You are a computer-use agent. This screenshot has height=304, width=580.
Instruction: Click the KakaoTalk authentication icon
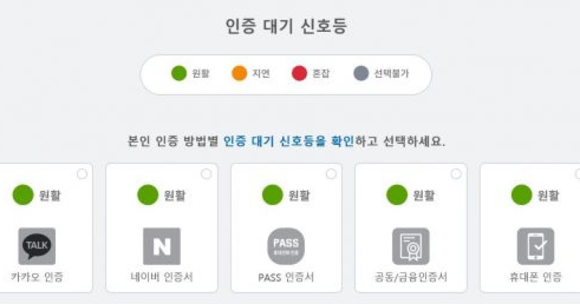coord(37,247)
